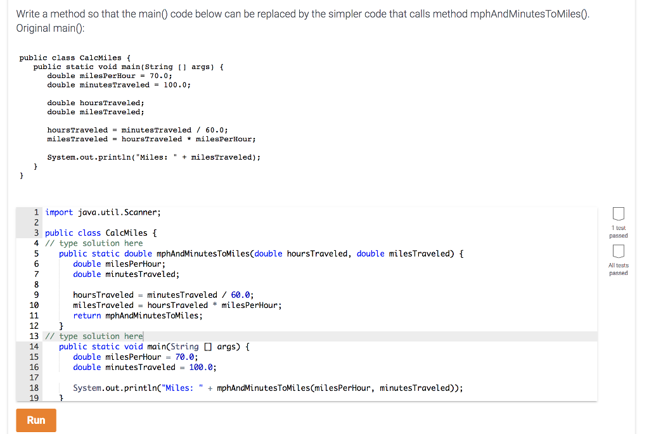Image resolution: width=649 pixels, height=434 pixels.
Task: Click empty editor line 8
Action: tap(321, 284)
